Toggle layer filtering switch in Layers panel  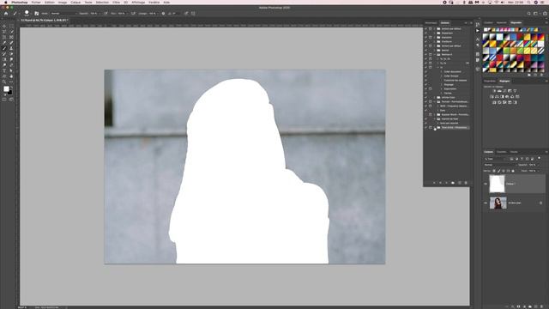pos(540,158)
